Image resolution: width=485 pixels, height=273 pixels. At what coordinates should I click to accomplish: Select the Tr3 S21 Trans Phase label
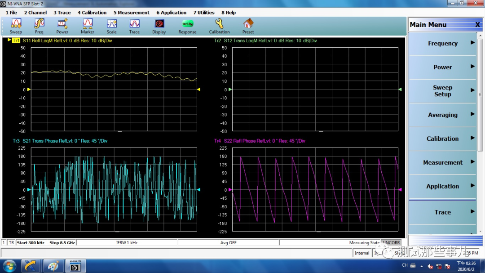click(60, 141)
